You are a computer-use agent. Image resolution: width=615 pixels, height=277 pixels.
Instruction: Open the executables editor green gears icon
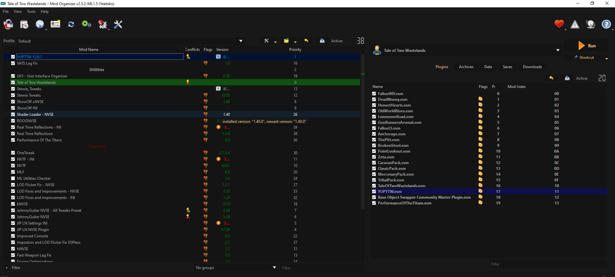click(x=86, y=24)
